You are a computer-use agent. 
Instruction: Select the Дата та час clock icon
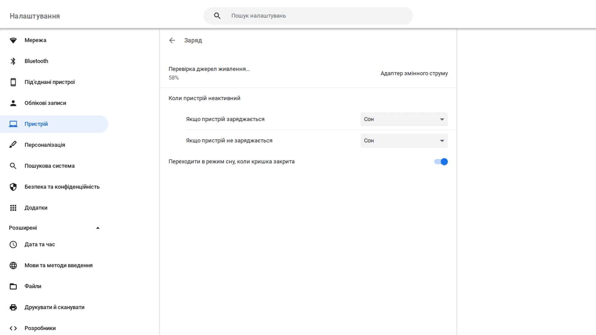[x=13, y=244]
